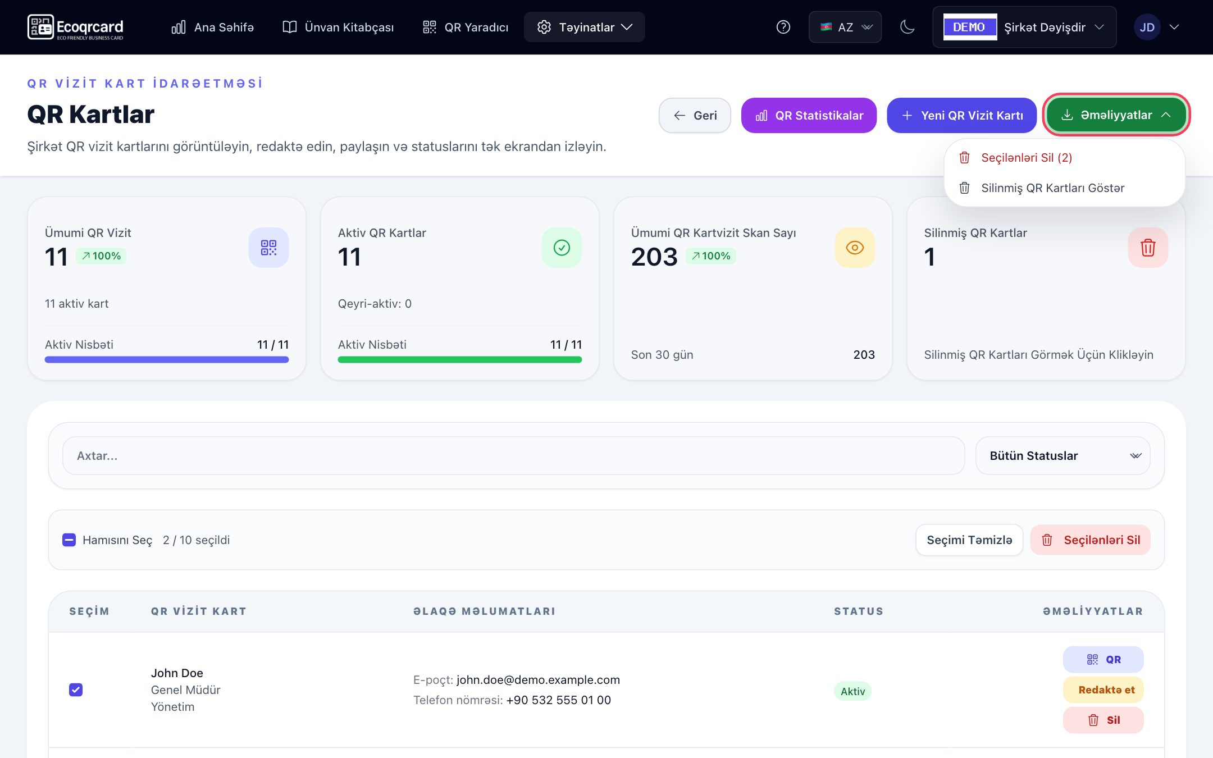The height and width of the screenshot is (758, 1213).
Task: Click the green checkmark icon in Aktiv QR Kartlar
Action: (x=562, y=248)
